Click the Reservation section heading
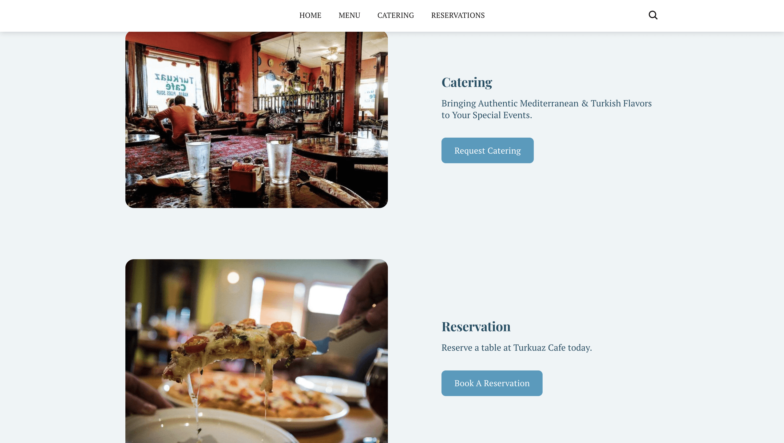Screen dimensions: 784x443 pos(476,326)
